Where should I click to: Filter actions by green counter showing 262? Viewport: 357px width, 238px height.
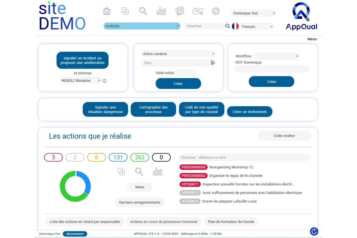point(140,157)
